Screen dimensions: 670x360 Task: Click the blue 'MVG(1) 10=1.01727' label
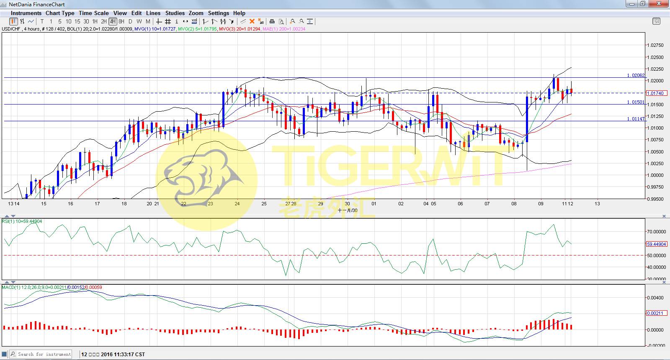click(x=155, y=29)
